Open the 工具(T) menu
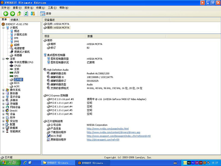This screenshot has width=221, height=166. (52, 8)
